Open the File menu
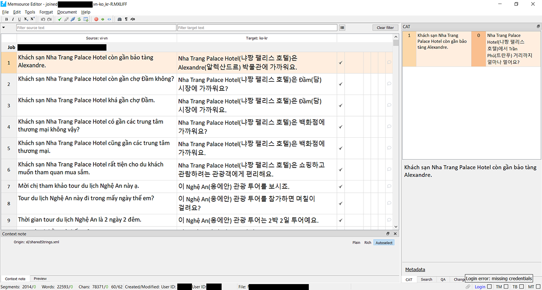The width and height of the screenshot is (542, 290). [5, 12]
